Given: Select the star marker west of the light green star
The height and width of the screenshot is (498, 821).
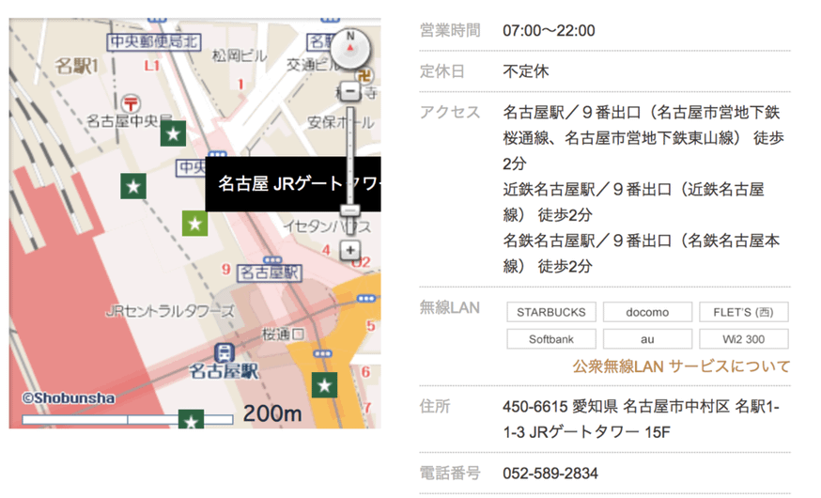Looking at the screenshot, I should (133, 186).
